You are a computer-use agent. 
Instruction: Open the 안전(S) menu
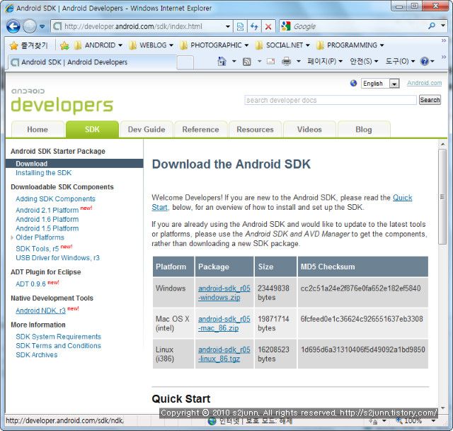pos(363,62)
